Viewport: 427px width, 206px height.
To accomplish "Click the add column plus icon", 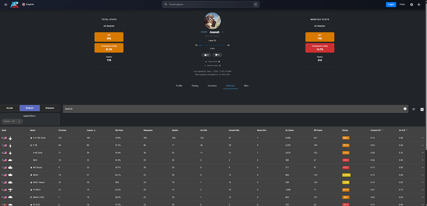I will click(x=422, y=109).
